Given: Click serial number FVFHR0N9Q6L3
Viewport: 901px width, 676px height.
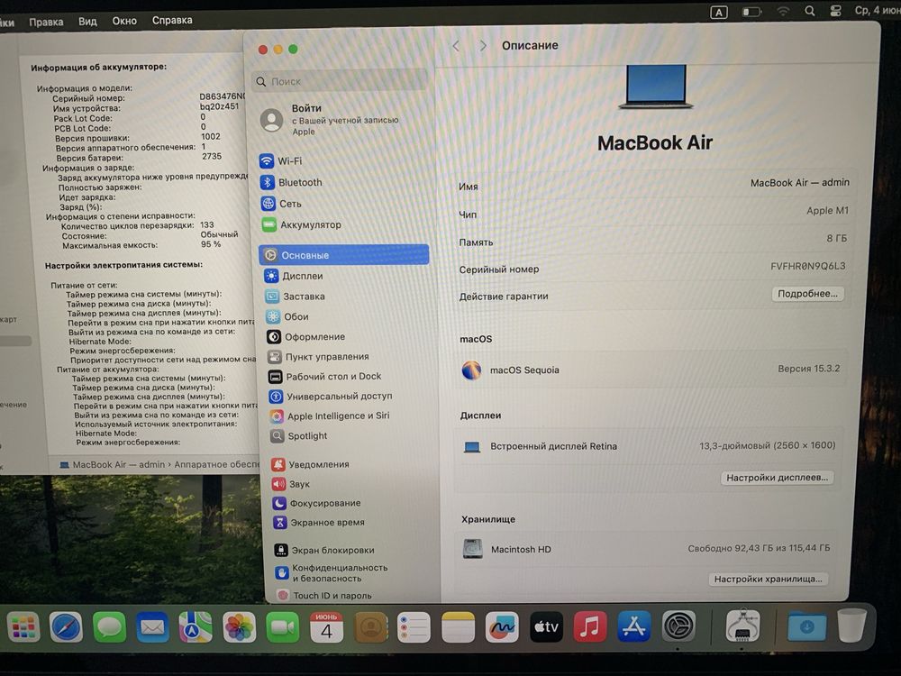Looking at the screenshot, I should (x=807, y=266).
